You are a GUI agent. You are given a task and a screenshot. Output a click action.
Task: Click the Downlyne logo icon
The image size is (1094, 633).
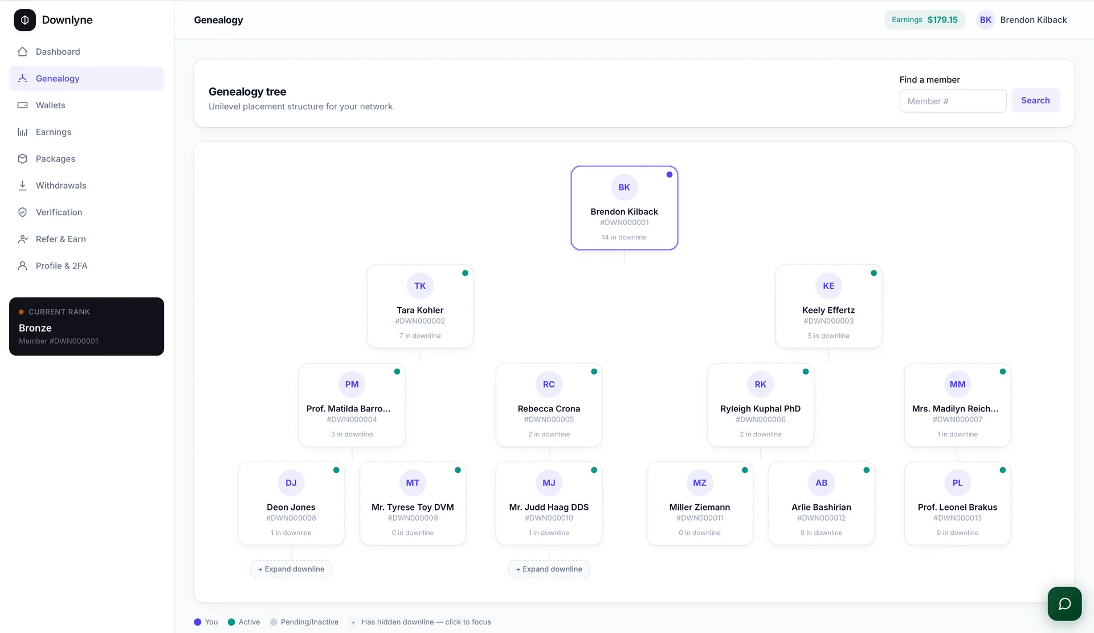[x=25, y=20]
